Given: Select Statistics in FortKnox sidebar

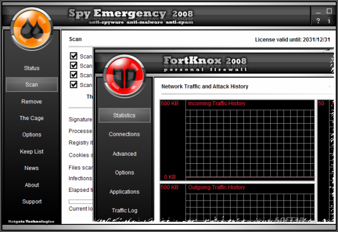Looking at the screenshot, I should click(124, 115).
